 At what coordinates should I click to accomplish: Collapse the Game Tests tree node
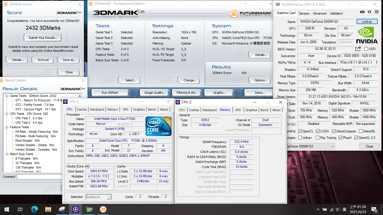point(7,96)
